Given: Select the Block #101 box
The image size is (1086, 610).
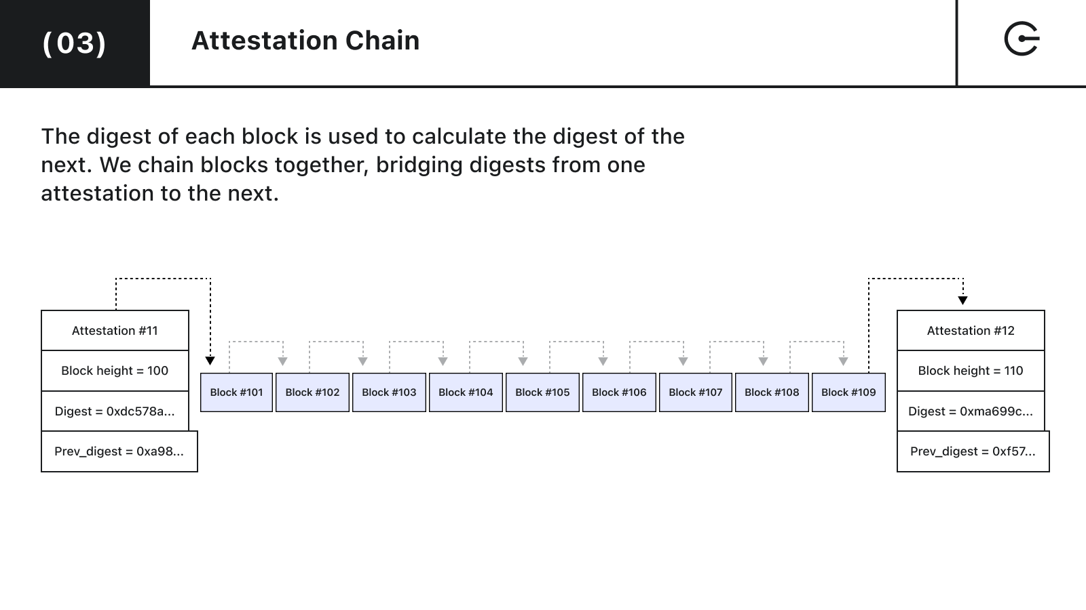Looking at the screenshot, I should coord(236,392).
